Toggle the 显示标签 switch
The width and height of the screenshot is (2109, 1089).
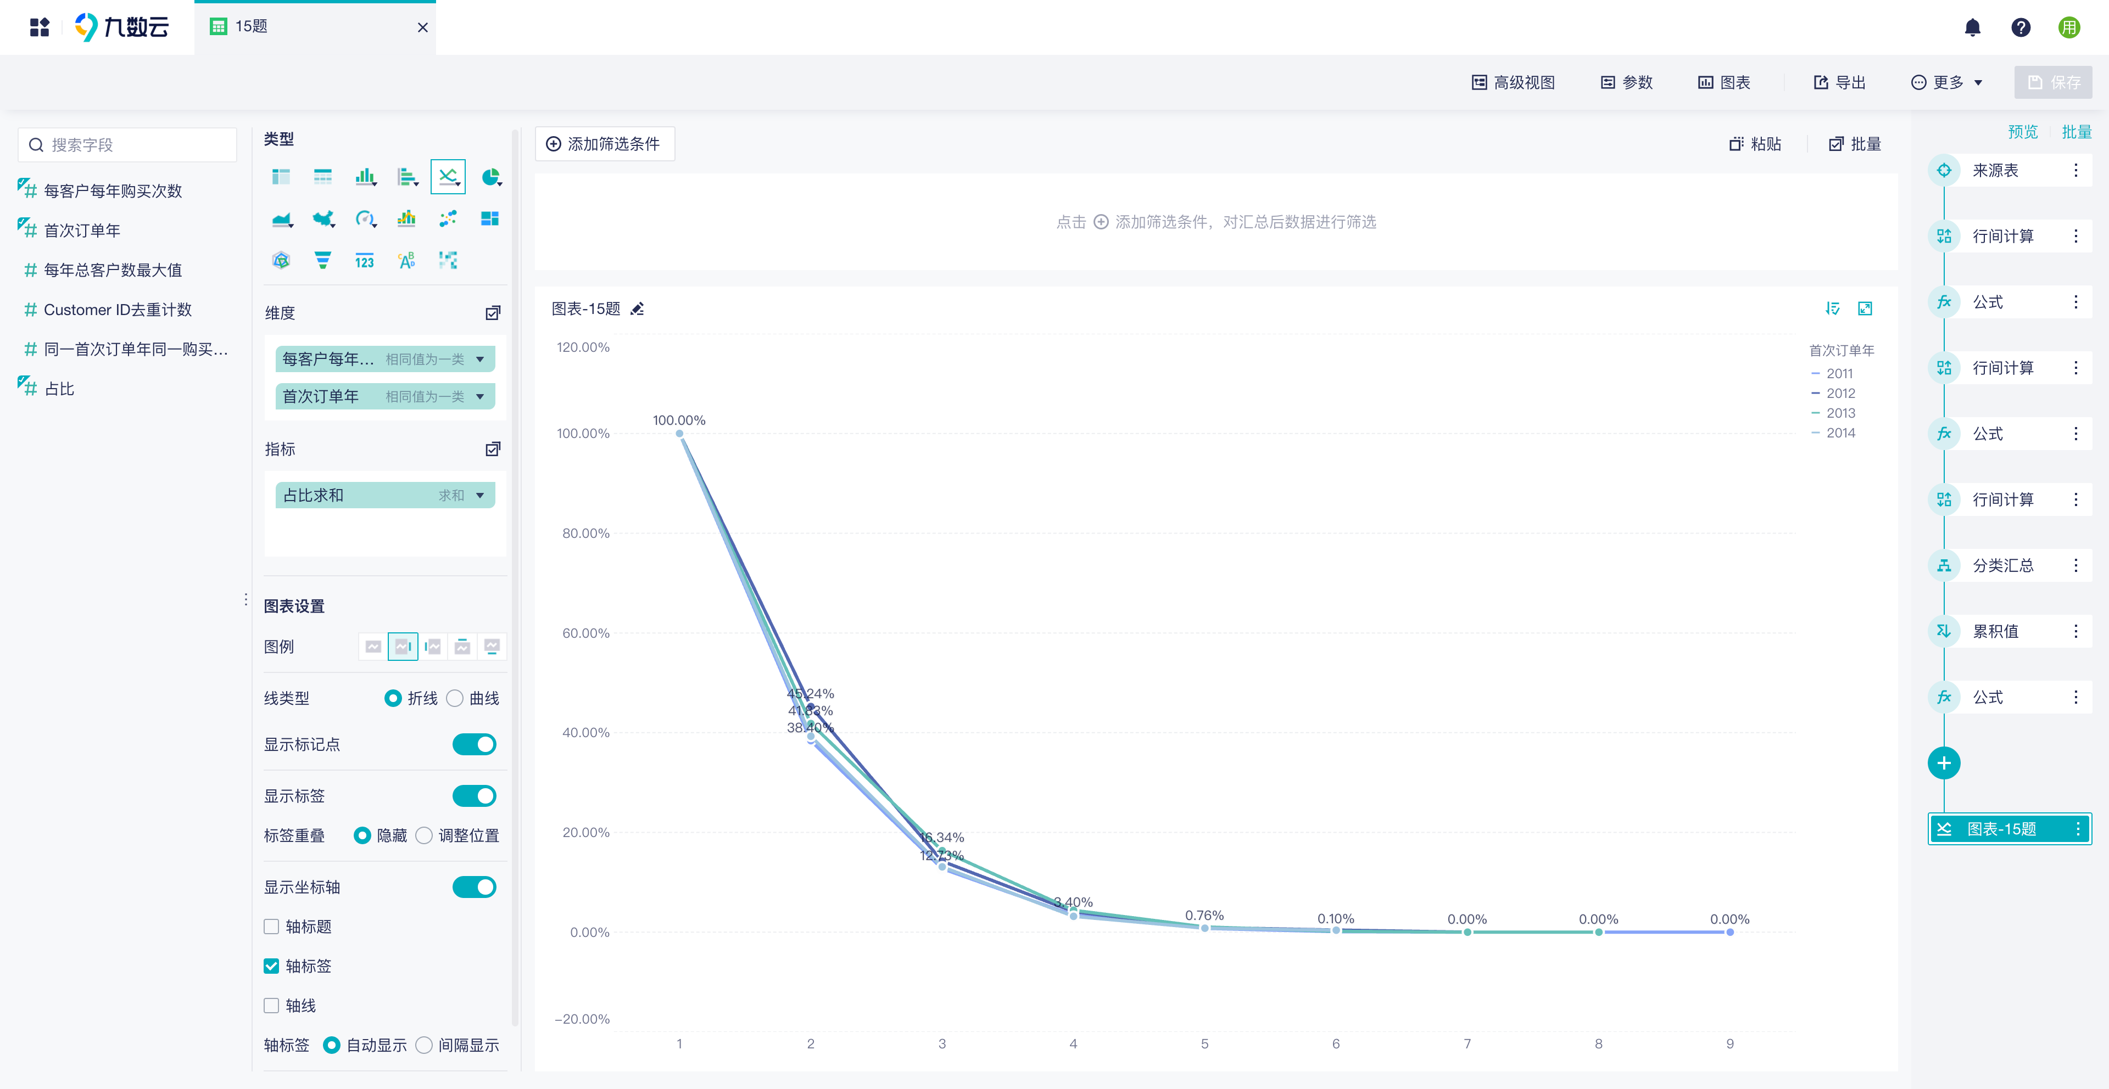point(474,796)
